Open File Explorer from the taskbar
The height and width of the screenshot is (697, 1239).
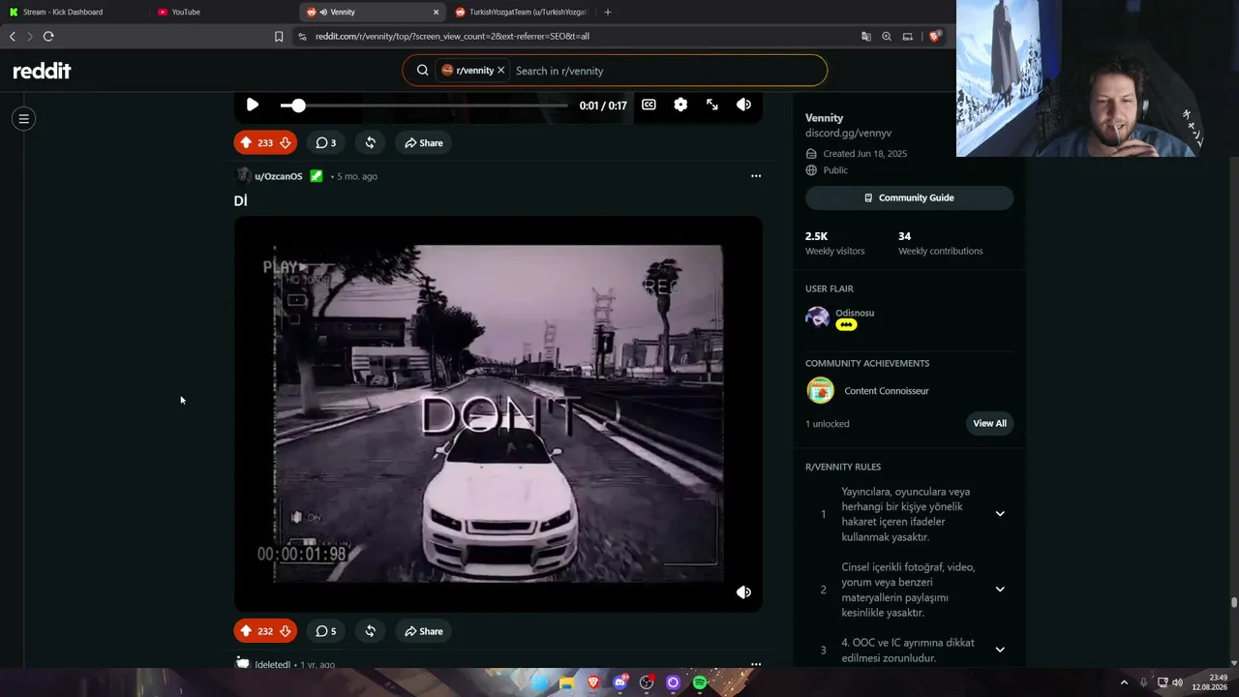[x=567, y=682]
